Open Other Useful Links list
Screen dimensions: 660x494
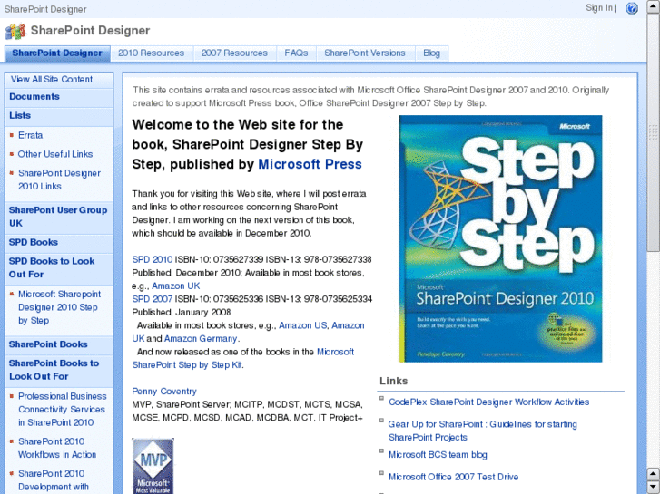coord(55,154)
